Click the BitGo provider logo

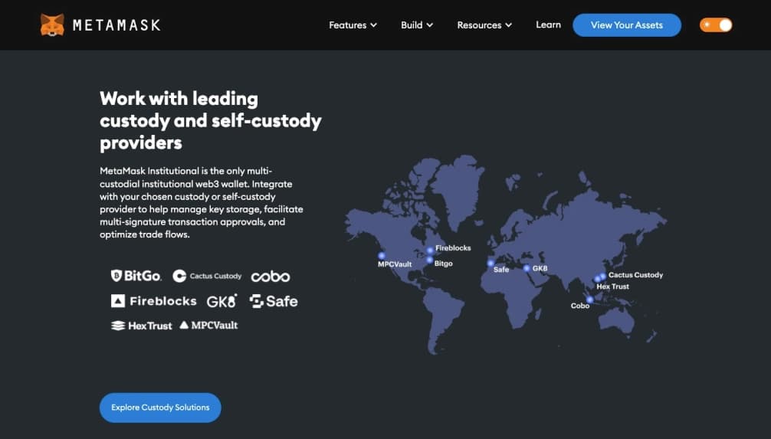coord(136,276)
